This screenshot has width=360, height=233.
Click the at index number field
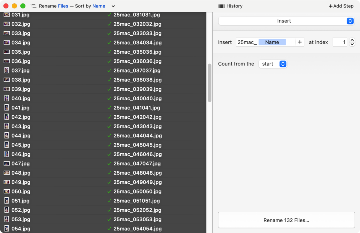pos(340,42)
